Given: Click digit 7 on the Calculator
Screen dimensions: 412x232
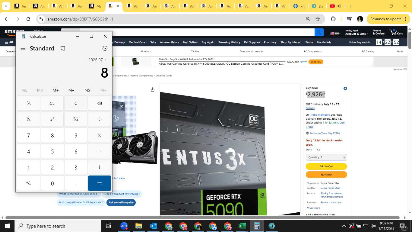Looking at the screenshot, I should [29, 135].
